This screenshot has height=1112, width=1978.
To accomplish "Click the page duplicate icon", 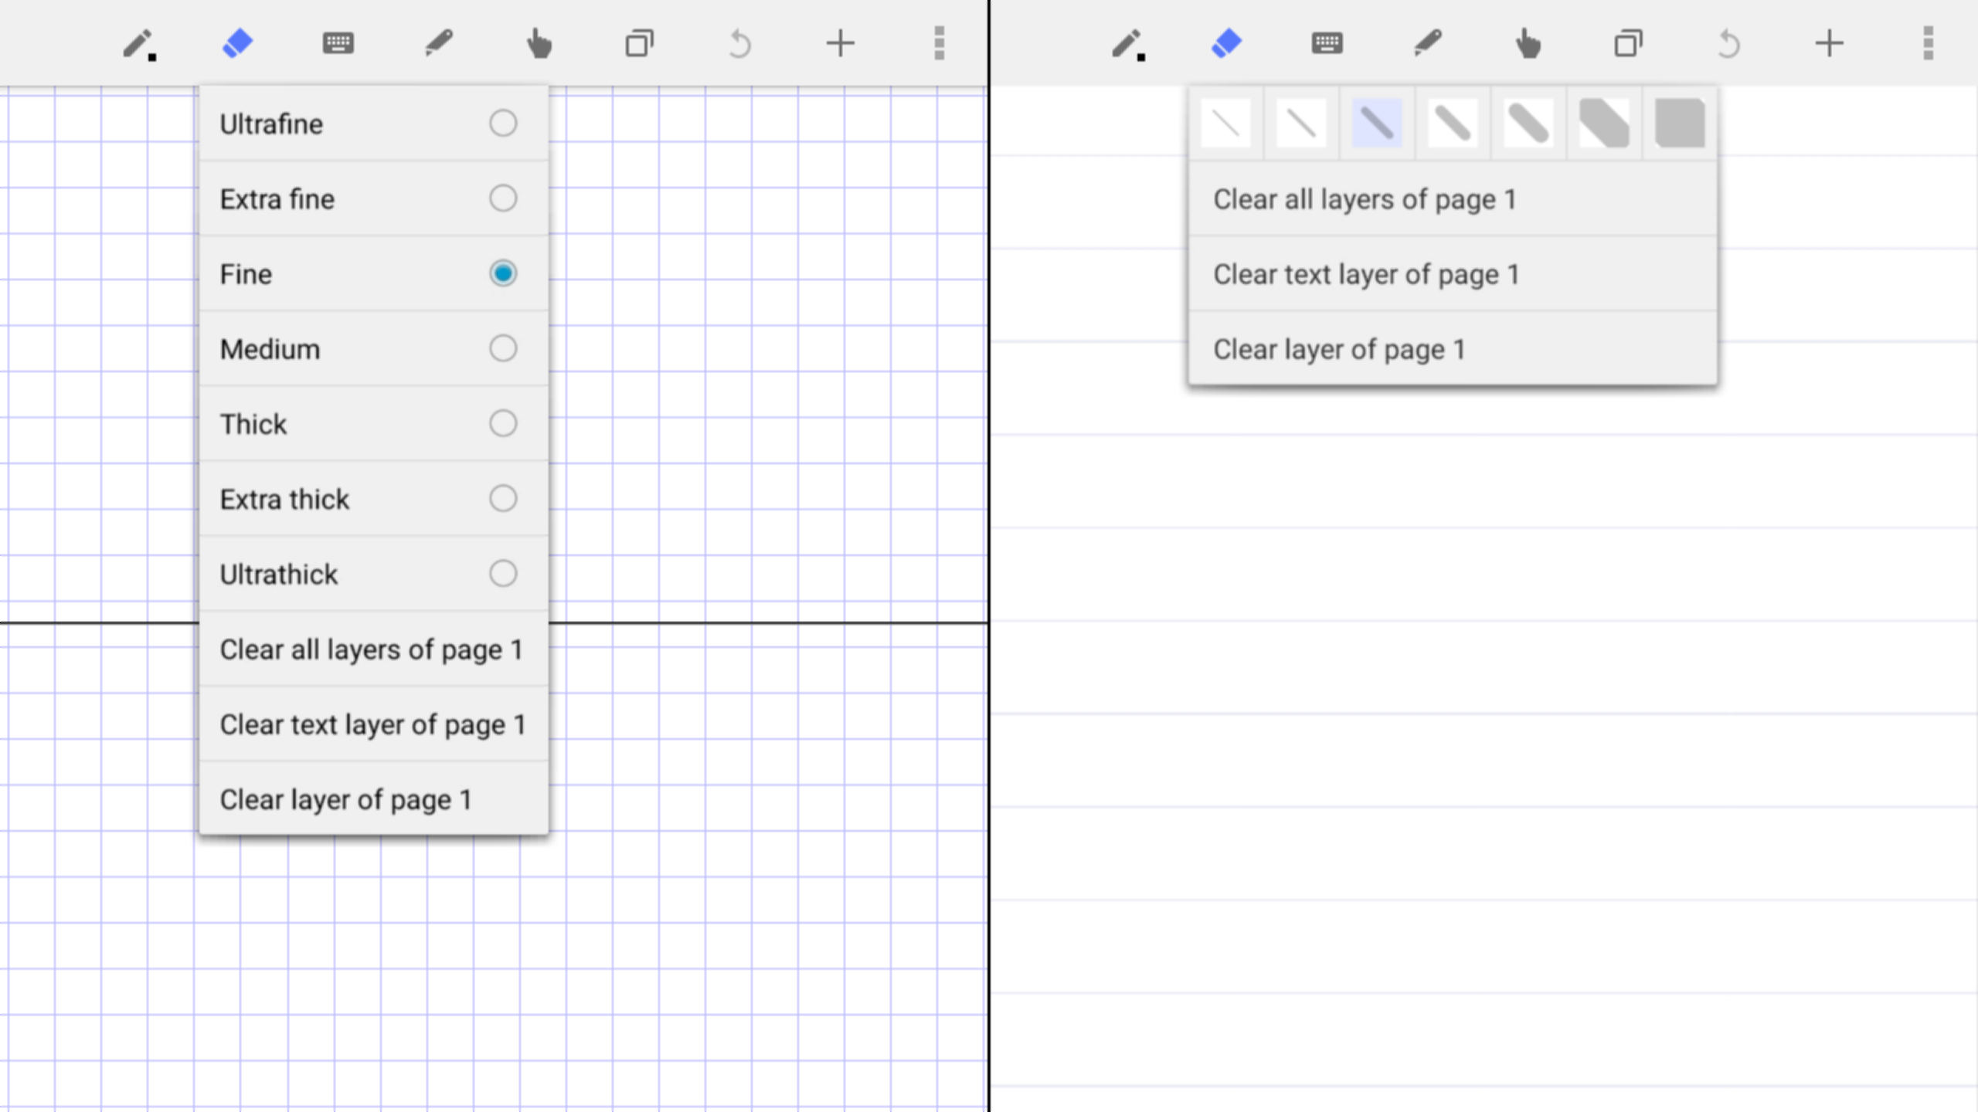I will (640, 44).
